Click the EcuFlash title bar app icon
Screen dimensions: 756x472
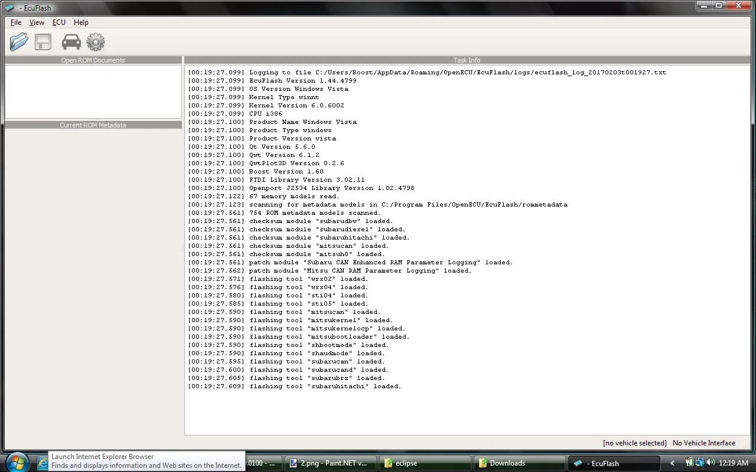pos(9,8)
